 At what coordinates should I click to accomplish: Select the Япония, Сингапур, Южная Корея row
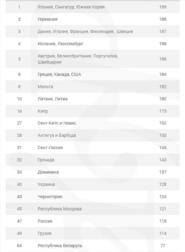[93, 7]
